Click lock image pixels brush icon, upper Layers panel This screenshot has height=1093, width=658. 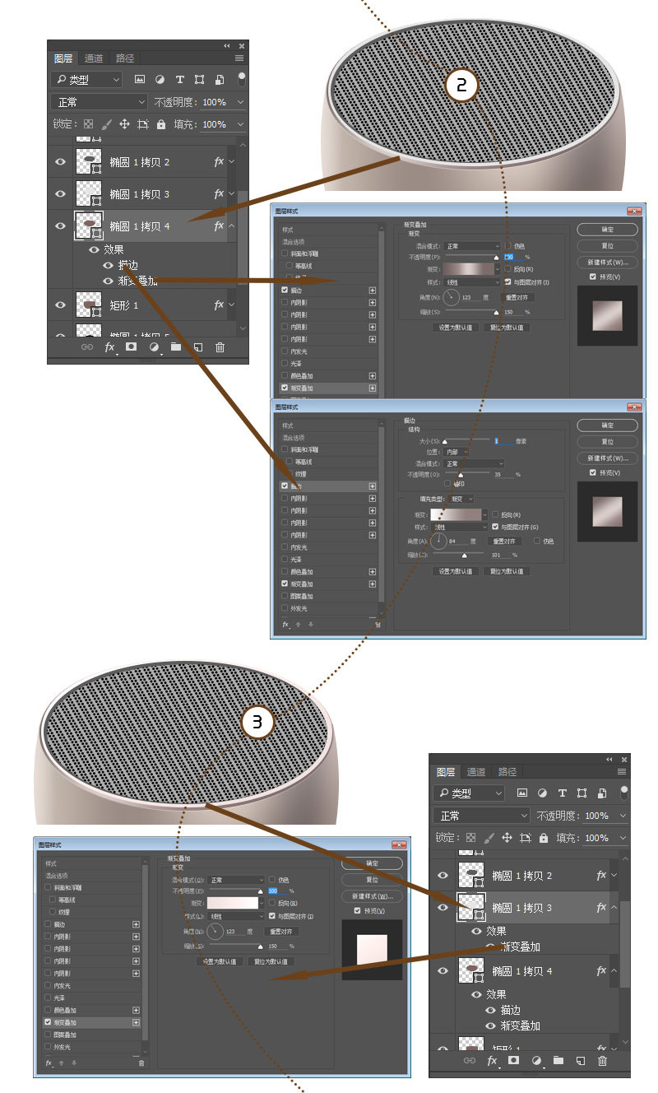tap(106, 124)
